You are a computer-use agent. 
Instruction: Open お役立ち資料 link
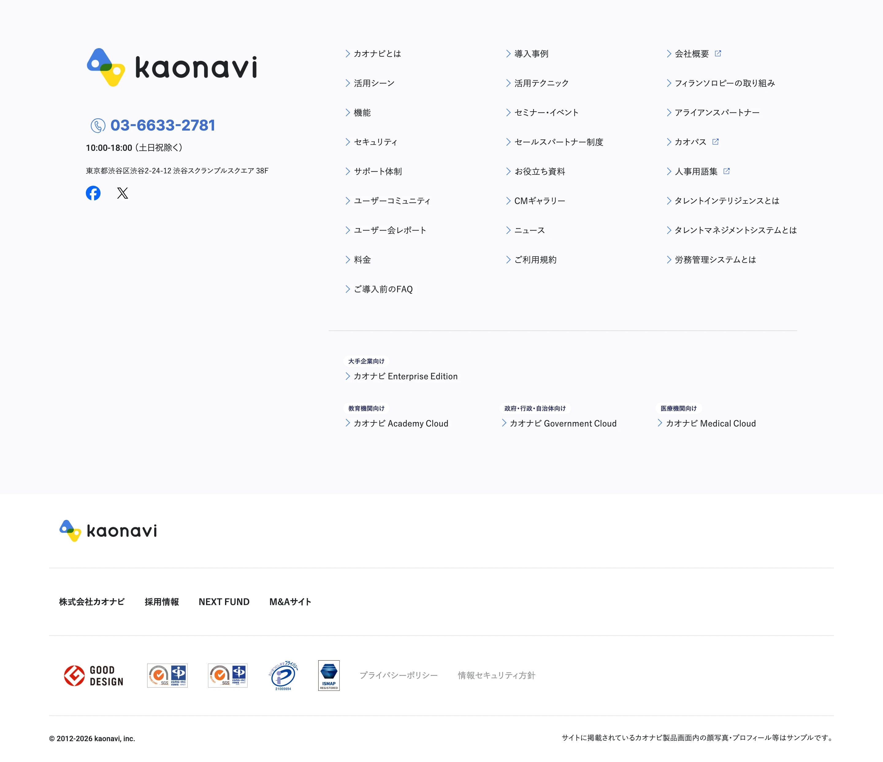(540, 171)
